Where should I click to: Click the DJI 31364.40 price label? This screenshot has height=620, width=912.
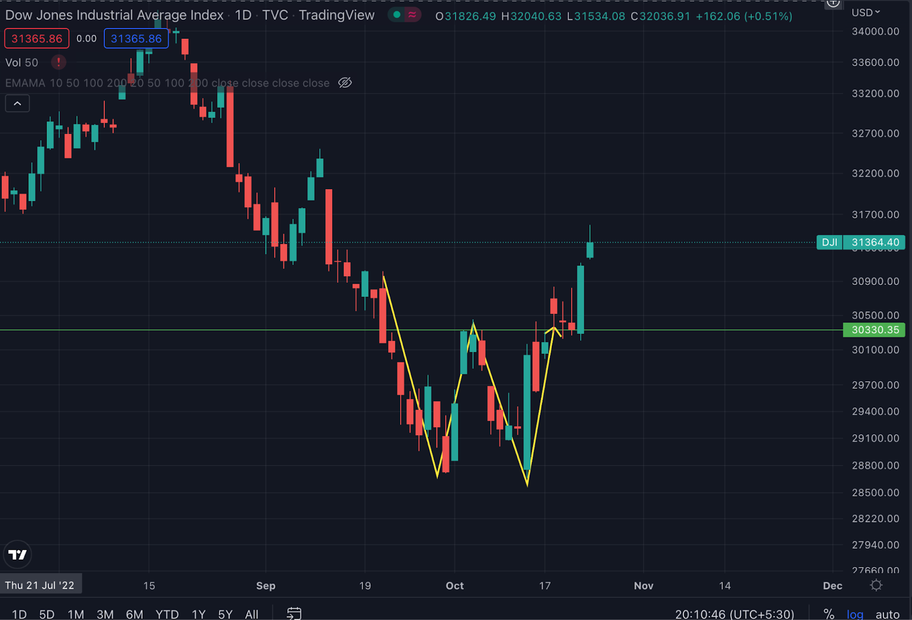861,242
